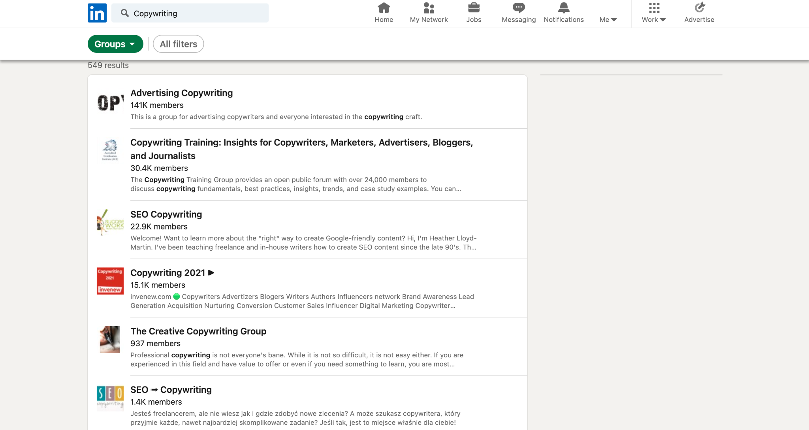The height and width of the screenshot is (430, 809).
Task: Click the LinkedIn logo
Action: [97, 13]
